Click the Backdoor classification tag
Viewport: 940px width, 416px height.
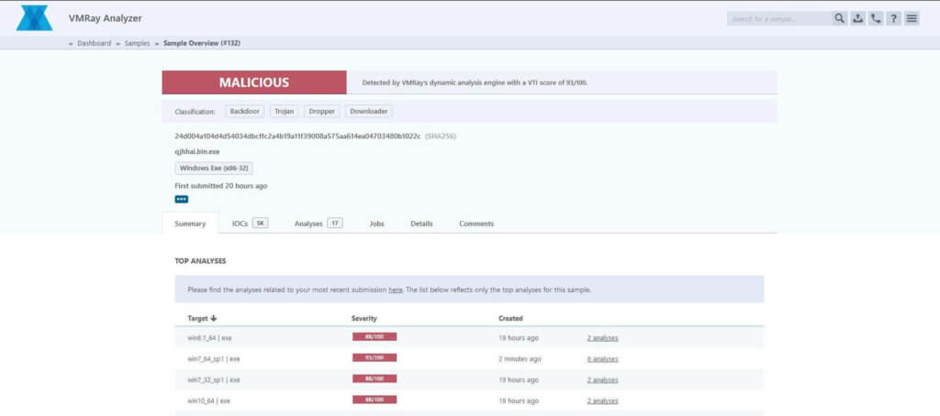[x=244, y=112]
